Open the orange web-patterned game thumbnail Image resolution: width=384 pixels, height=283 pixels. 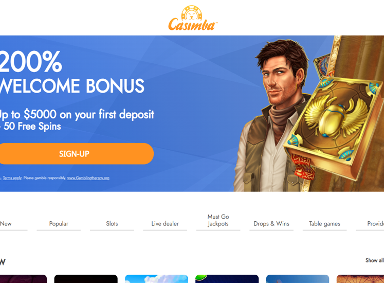[360, 279]
